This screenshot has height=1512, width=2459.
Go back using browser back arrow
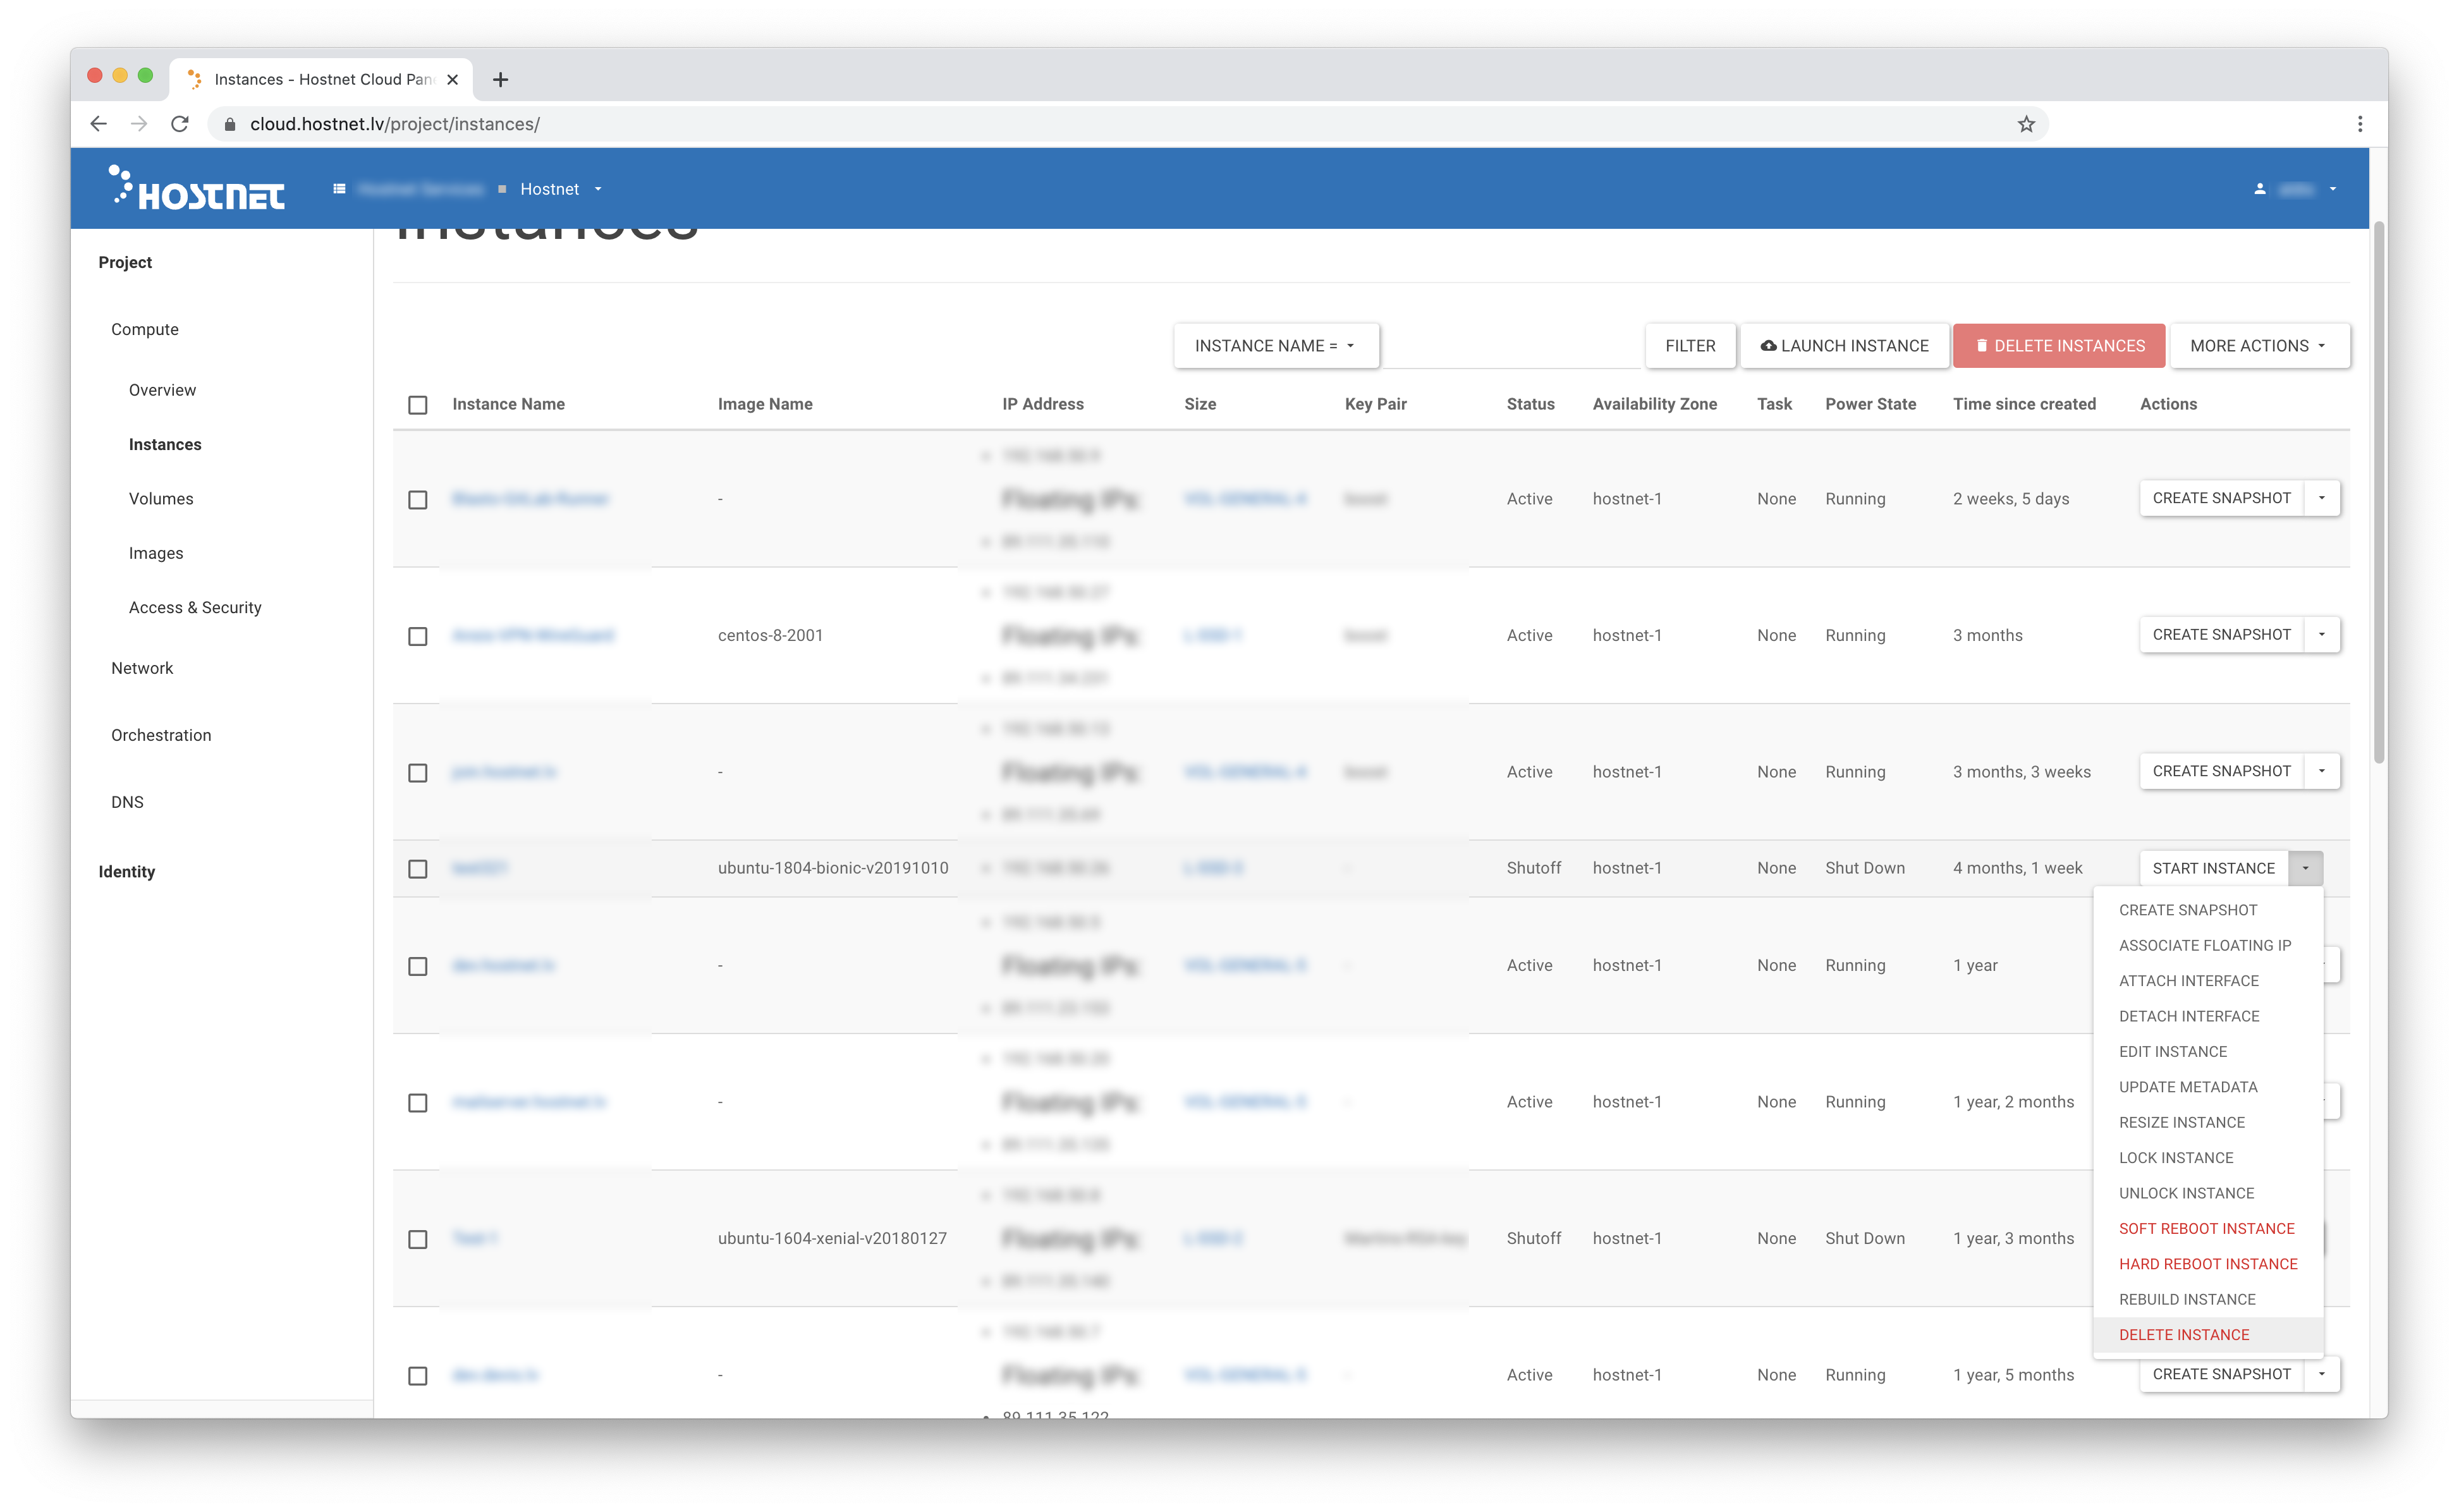pos(98,124)
